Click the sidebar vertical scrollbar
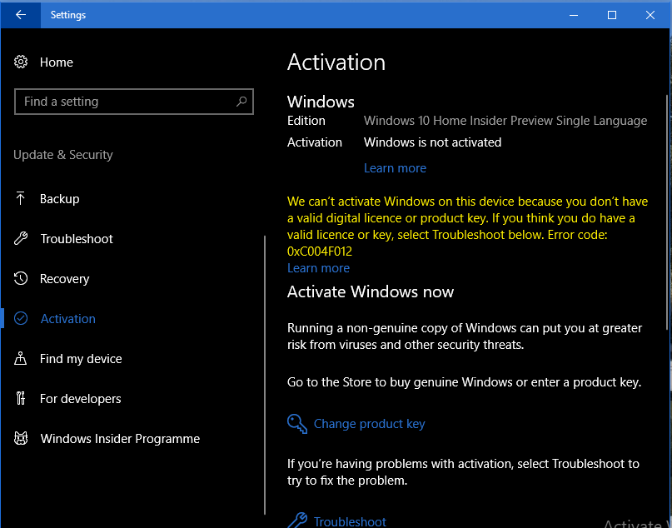 (265, 375)
